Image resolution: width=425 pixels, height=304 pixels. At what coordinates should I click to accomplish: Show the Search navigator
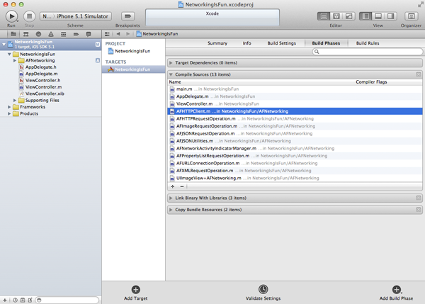[38, 34]
